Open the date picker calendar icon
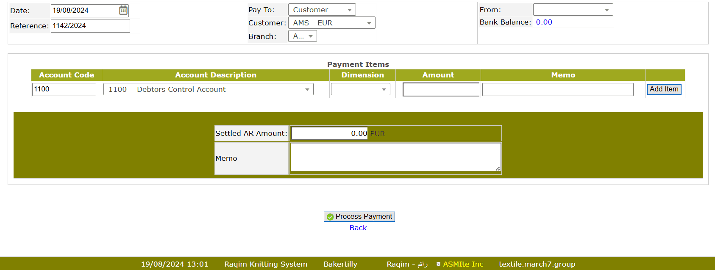Screen dimensions: 715x270 (x=123, y=11)
